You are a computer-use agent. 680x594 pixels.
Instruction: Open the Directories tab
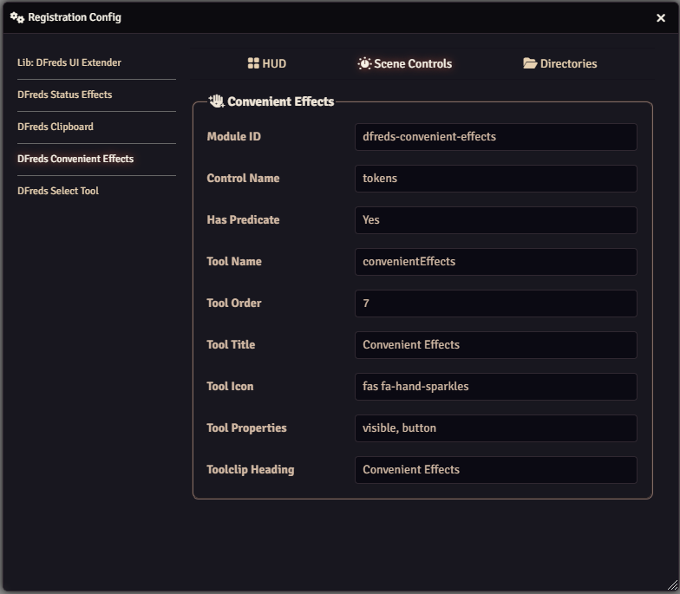click(560, 63)
